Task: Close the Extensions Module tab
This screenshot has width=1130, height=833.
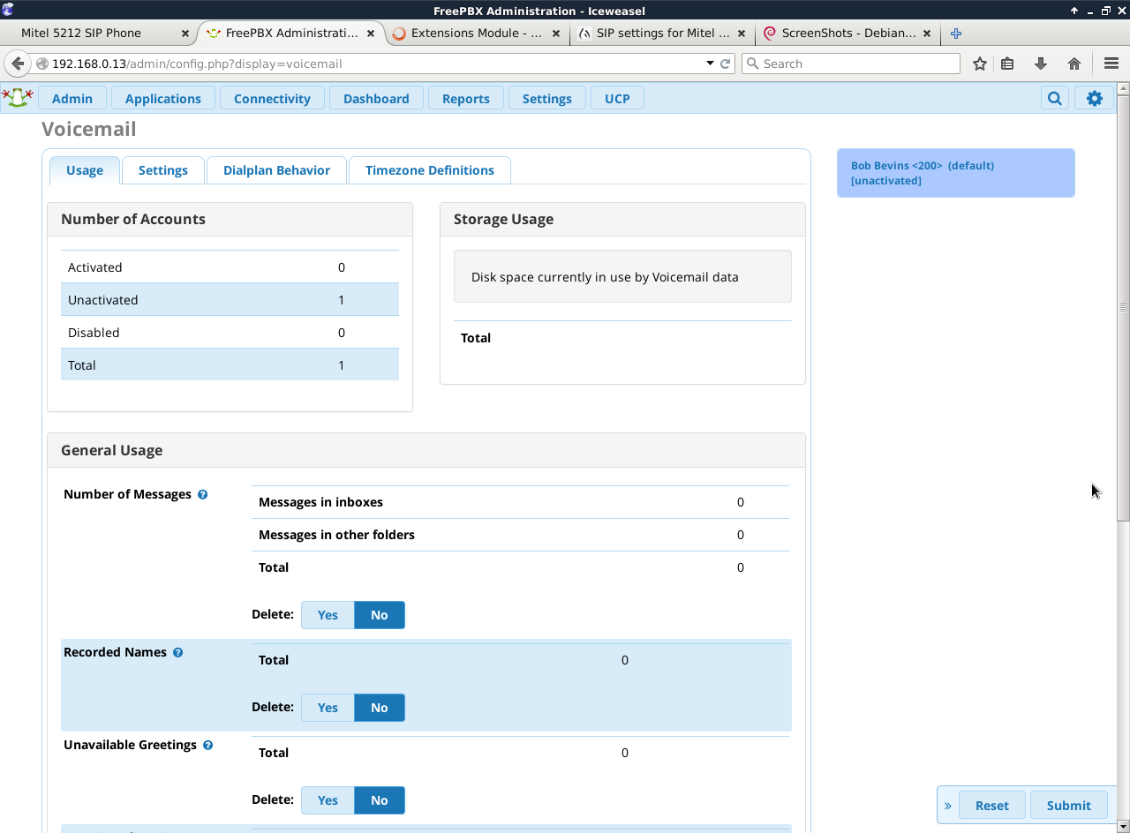Action: click(556, 34)
